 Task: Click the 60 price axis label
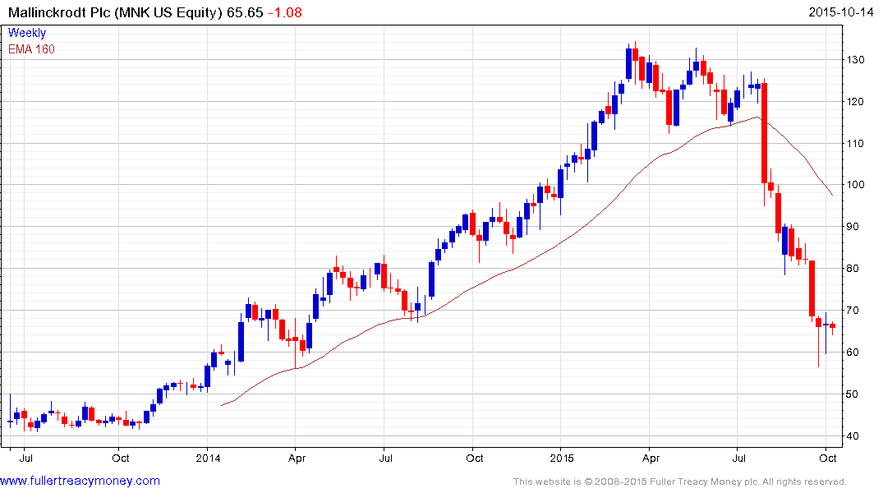(853, 352)
